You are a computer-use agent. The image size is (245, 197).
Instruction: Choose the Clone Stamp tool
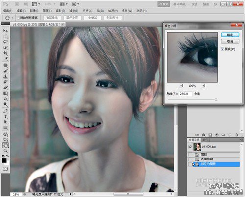point(5,76)
